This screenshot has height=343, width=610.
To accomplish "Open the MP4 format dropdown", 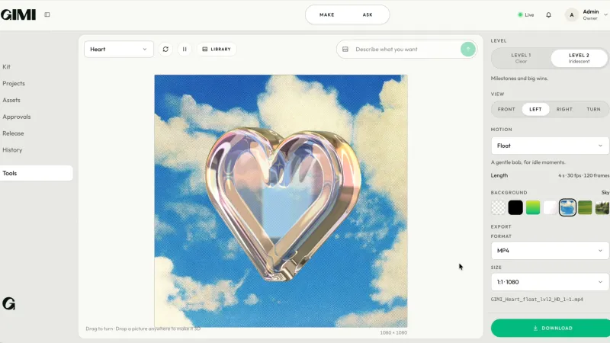I will pos(550,251).
